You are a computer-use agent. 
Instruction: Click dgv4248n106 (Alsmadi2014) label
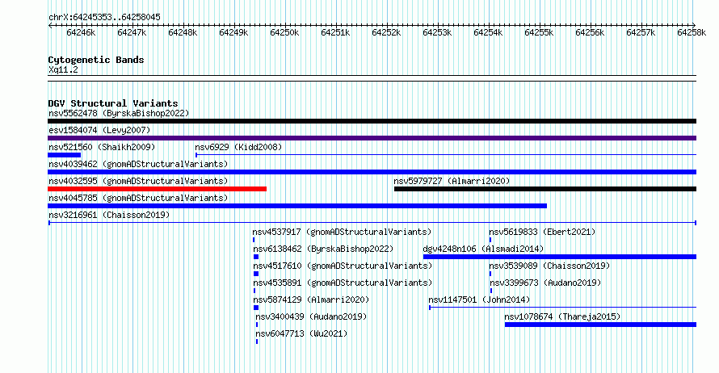coord(483,249)
